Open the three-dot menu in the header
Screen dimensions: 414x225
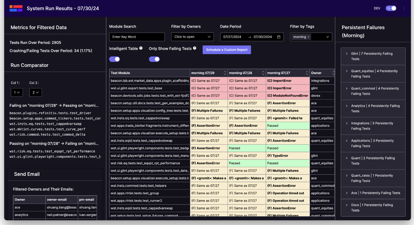tap(403, 8)
